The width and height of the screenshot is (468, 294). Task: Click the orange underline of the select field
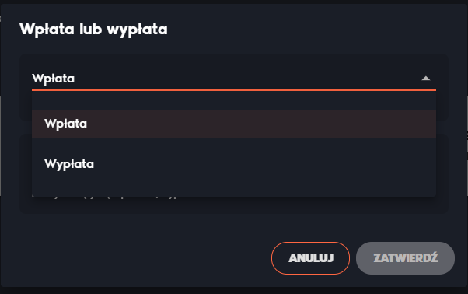(x=234, y=90)
